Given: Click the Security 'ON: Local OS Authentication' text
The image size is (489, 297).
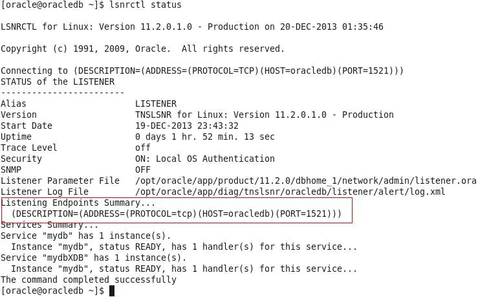Looking at the screenshot, I should pos(205,159).
